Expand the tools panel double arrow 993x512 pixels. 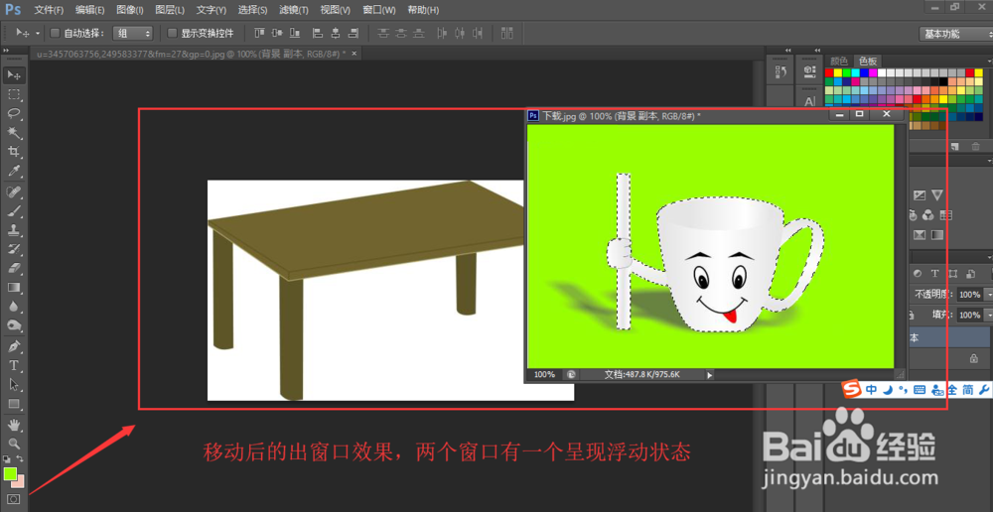(6, 50)
